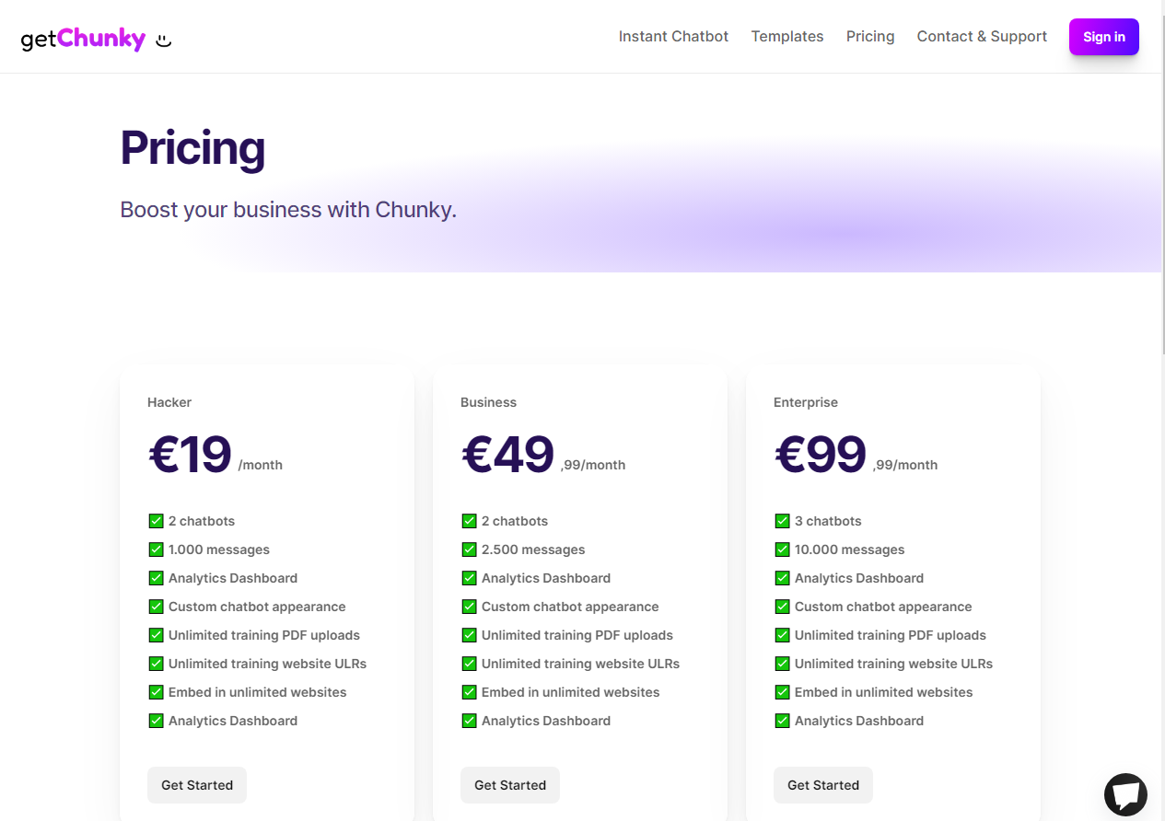The height and width of the screenshot is (821, 1165).
Task: Click the '10.000 messages' text in Enterprise
Action: [850, 549]
